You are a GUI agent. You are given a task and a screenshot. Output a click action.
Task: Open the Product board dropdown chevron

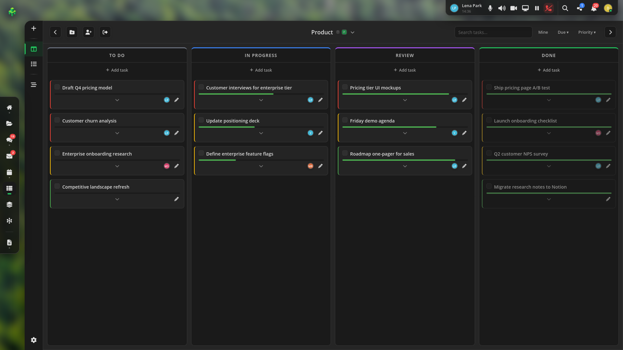point(353,32)
